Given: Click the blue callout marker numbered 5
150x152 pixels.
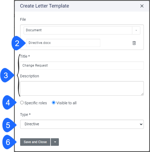Looking at the screenshot, I should 9,125.
